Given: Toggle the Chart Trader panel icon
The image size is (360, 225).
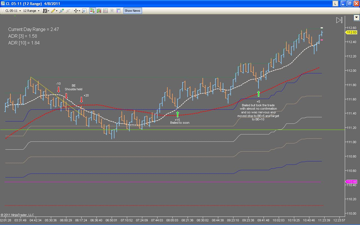Looking at the screenshot, I should coord(92,11).
